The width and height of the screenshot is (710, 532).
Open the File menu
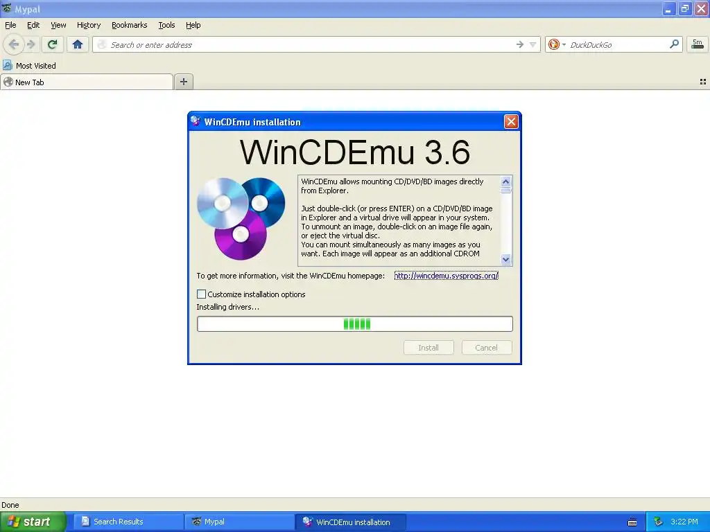pos(10,25)
